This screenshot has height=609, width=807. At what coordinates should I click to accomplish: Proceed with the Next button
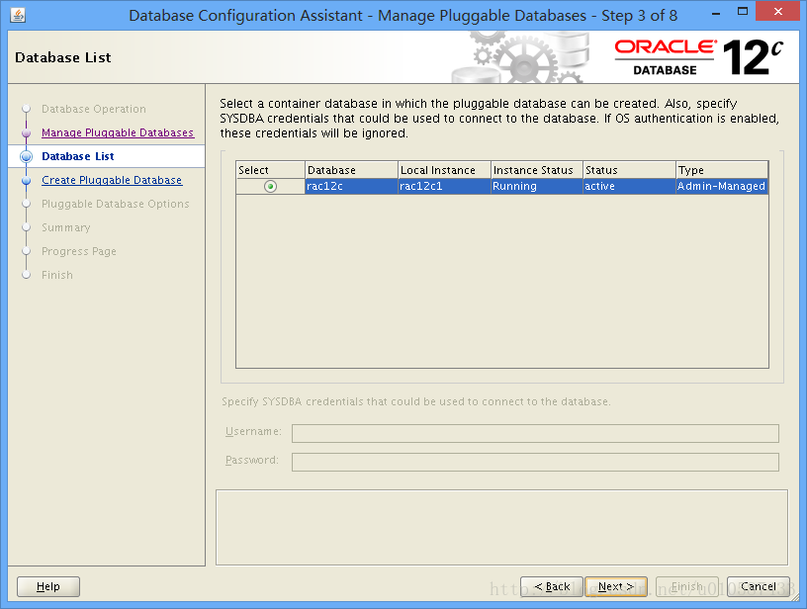616,586
